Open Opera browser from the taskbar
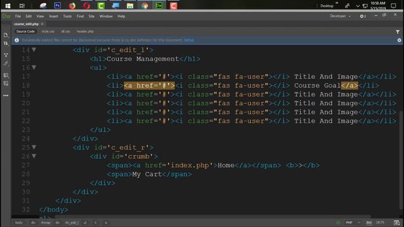The image size is (404, 227). (86, 6)
